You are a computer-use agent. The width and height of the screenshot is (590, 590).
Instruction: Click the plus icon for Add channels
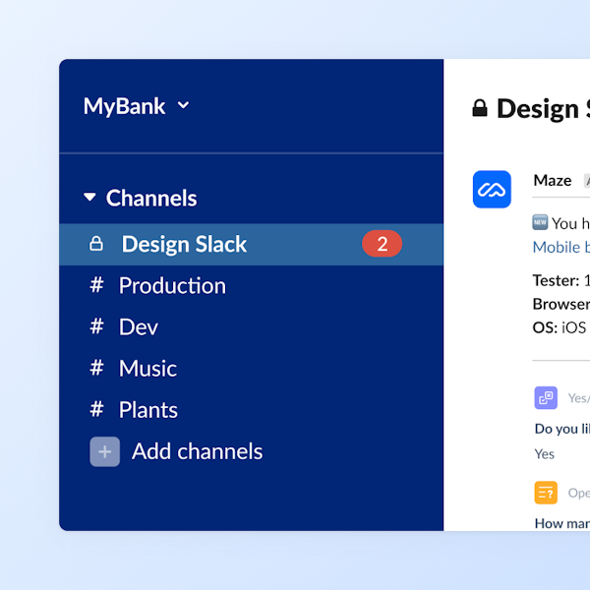click(105, 451)
